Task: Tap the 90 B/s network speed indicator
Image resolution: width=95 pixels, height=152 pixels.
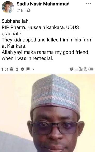Action: click(x=85, y=69)
